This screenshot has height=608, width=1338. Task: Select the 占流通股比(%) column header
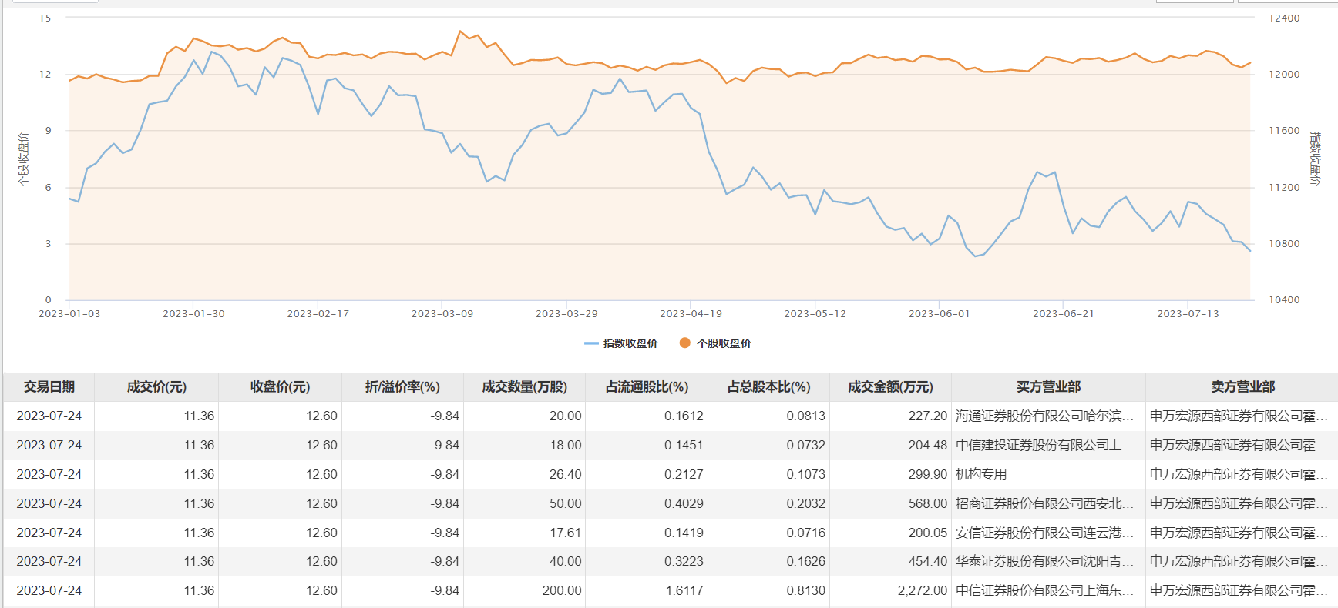pos(647,387)
